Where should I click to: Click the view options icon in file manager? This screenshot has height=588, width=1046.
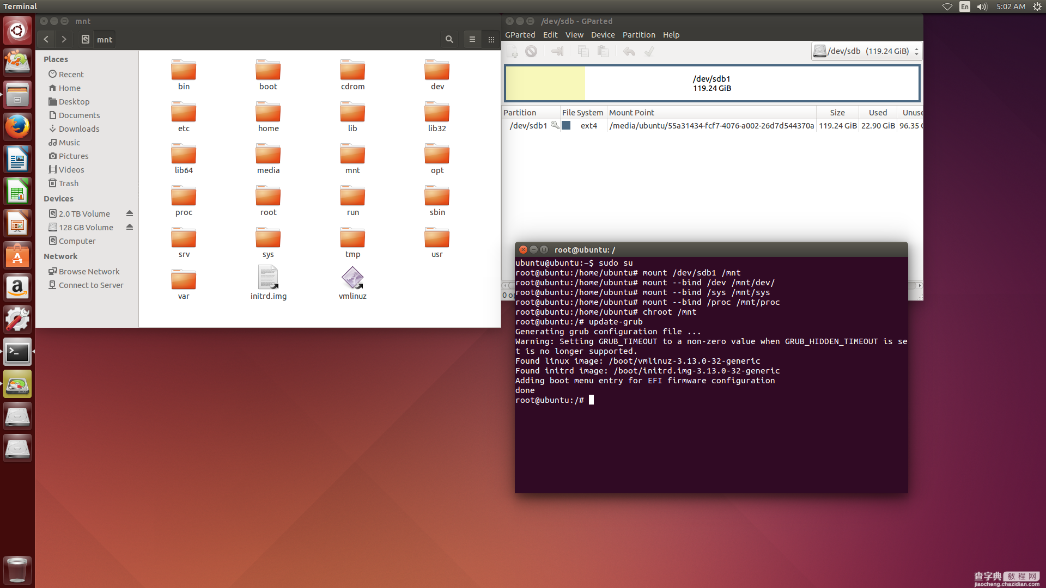coord(471,40)
